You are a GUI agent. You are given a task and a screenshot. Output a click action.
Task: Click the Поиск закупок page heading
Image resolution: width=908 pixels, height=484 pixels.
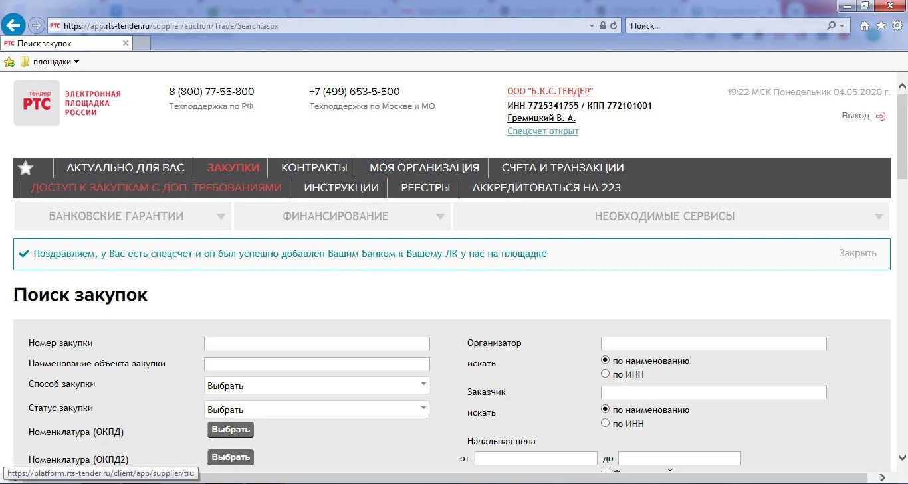(80, 295)
